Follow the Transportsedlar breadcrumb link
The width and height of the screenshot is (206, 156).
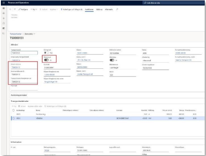(x=15, y=34)
